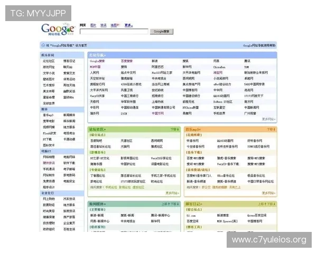Screen dimensions: 317x253
Task: Open the 前程无忧 link
Action: (x=189, y=102)
